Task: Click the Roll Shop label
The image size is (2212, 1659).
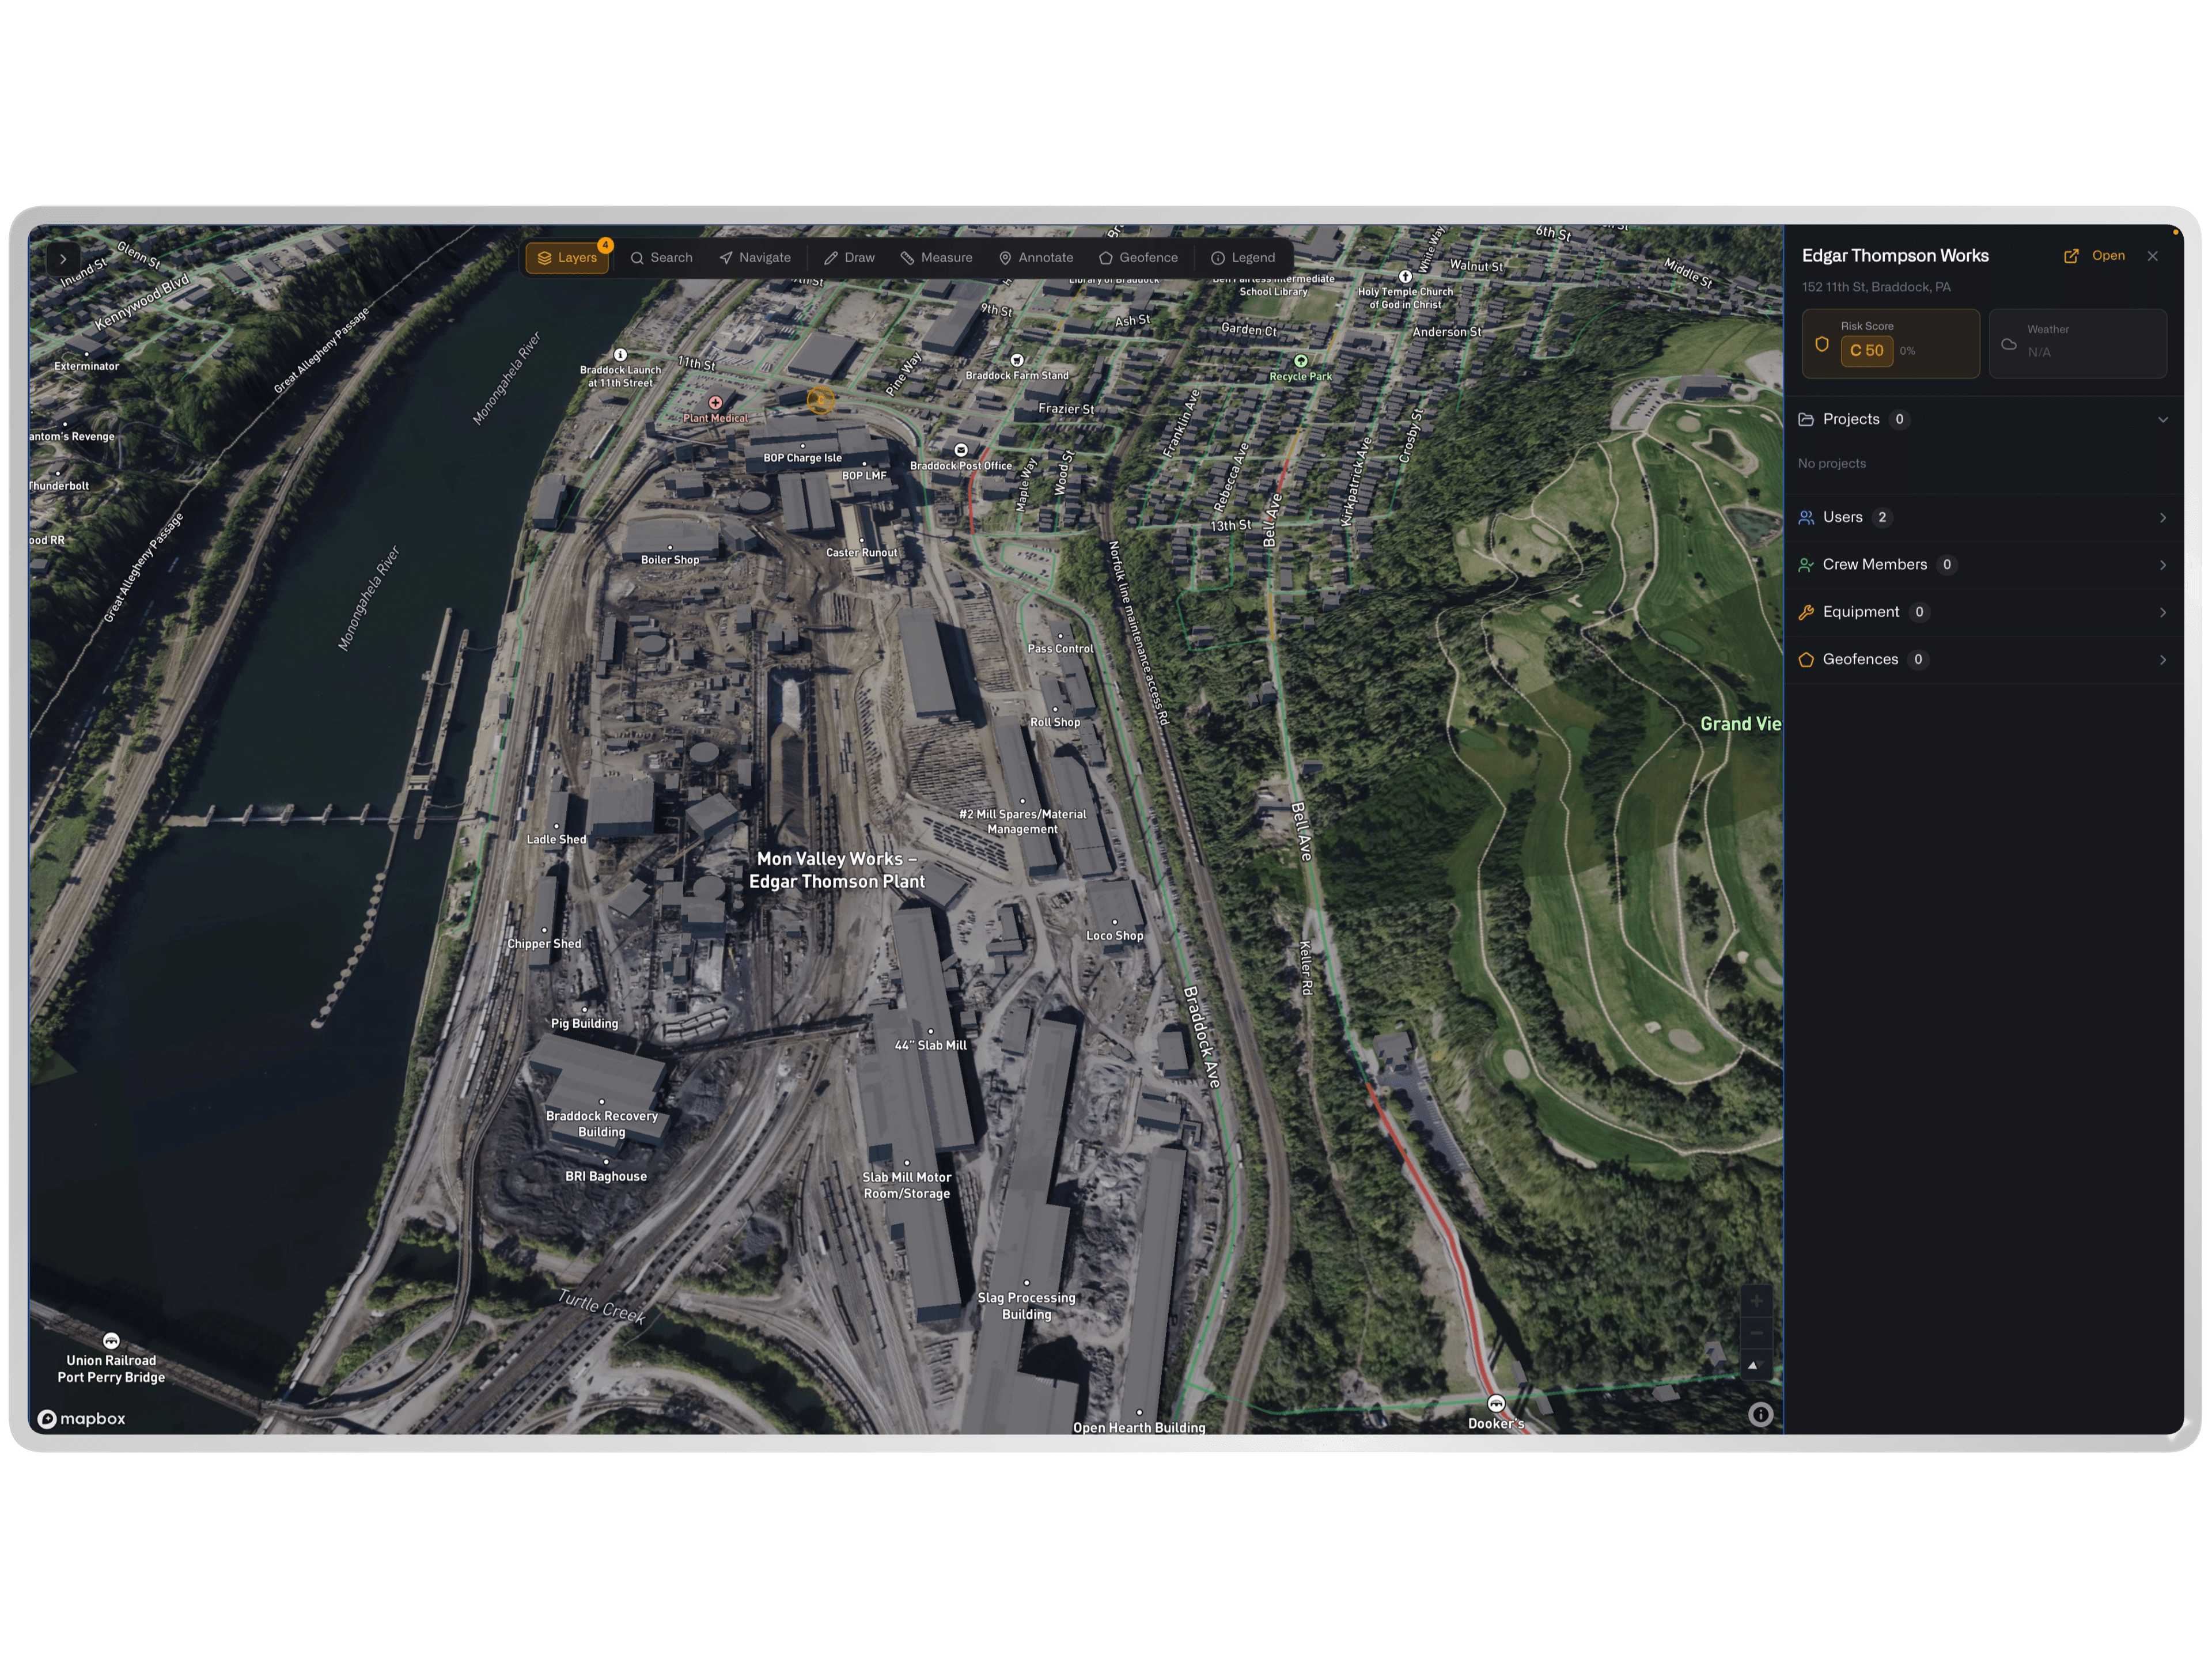Action: tap(1055, 722)
